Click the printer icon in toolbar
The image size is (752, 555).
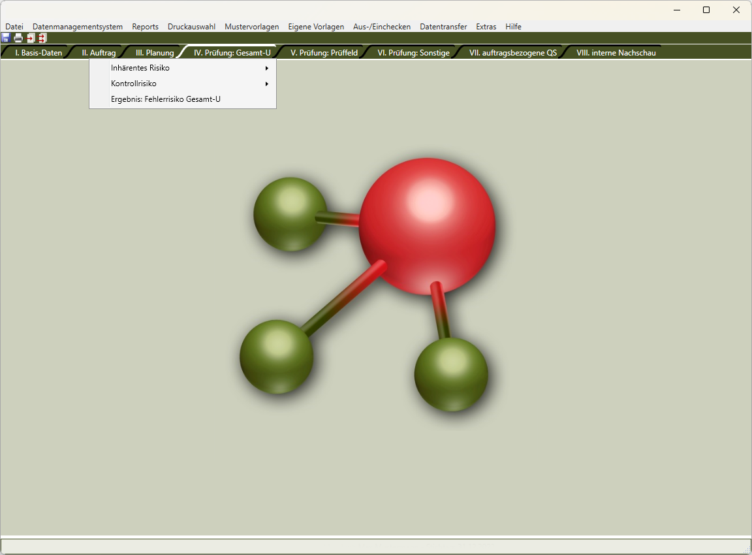tap(18, 38)
